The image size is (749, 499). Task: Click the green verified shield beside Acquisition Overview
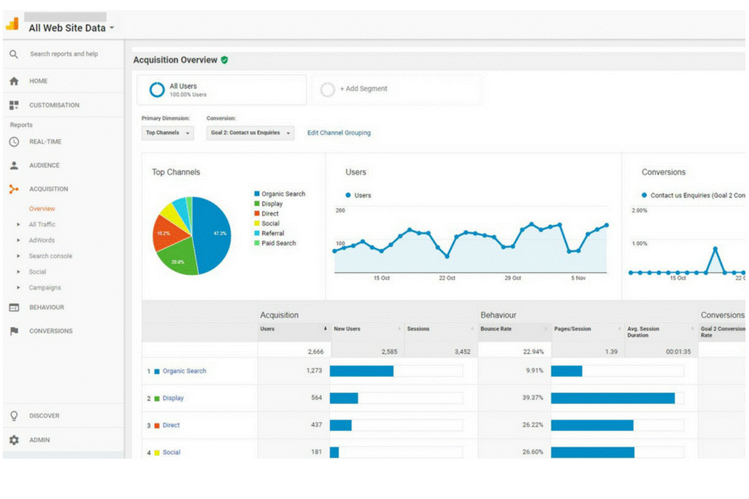(x=225, y=60)
